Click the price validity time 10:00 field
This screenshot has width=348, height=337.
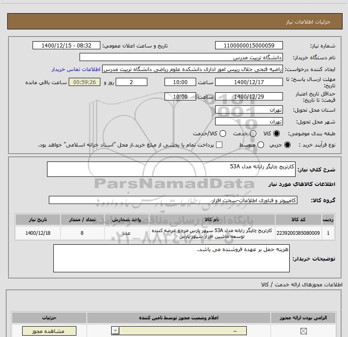[x=180, y=97]
